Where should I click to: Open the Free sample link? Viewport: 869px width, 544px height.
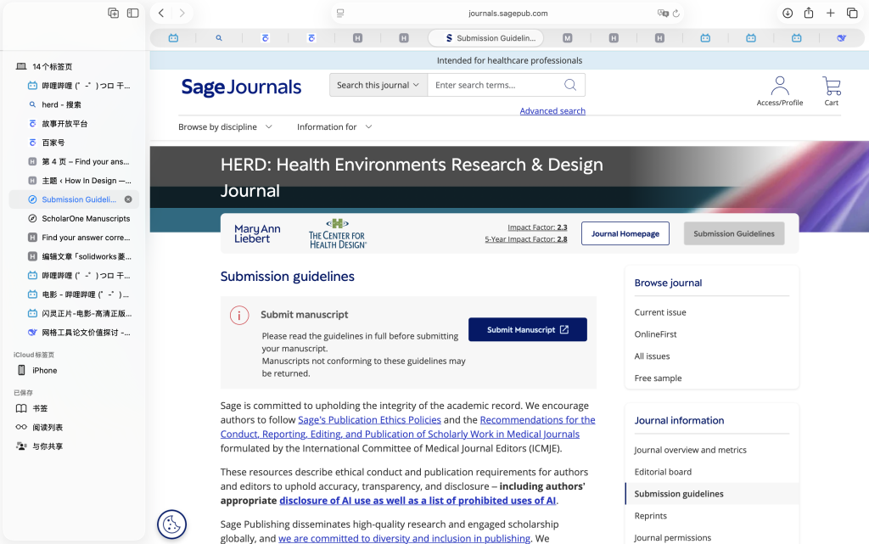[x=658, y=379]
